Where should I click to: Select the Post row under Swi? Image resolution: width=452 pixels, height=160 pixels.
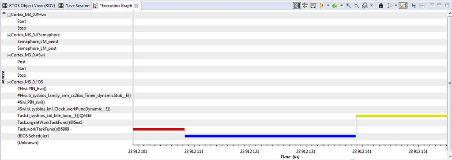[21, 62]
